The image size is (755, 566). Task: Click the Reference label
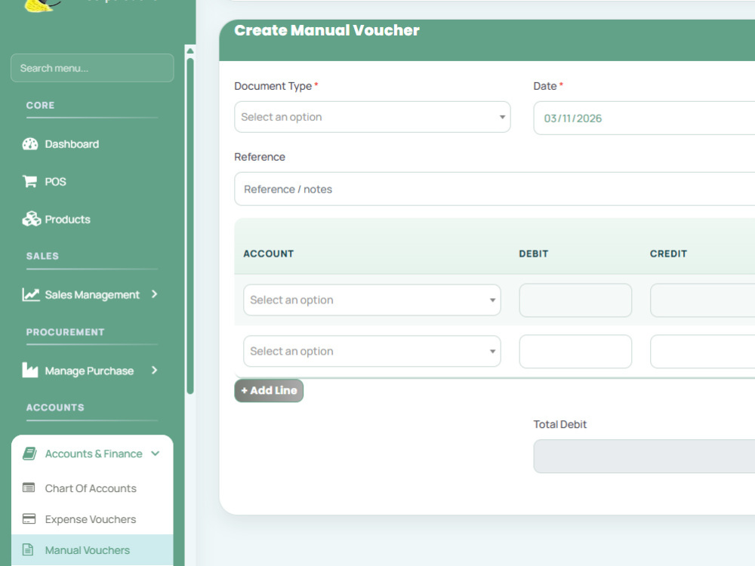pos(260,157)
